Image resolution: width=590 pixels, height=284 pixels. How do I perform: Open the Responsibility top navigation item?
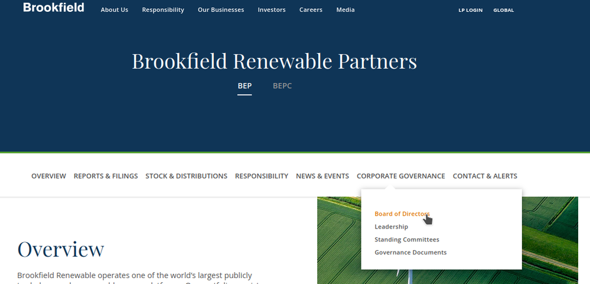(x=163, y=10)
